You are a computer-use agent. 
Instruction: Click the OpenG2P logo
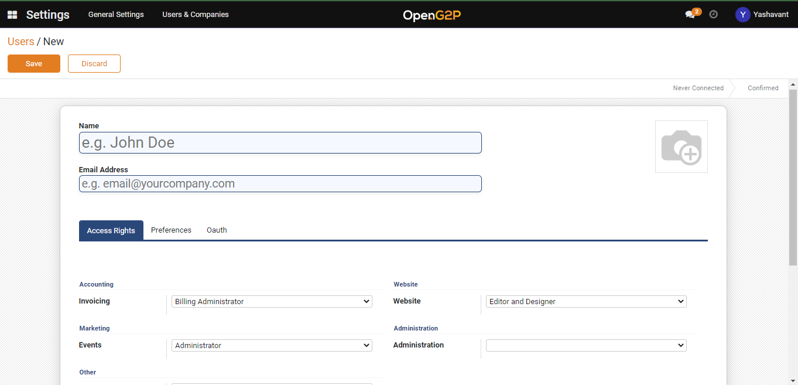431,15
